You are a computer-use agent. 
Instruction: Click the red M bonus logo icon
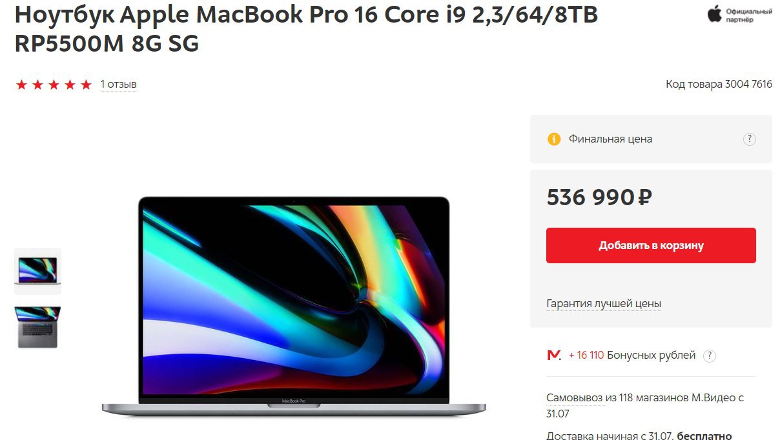[554, 355]
